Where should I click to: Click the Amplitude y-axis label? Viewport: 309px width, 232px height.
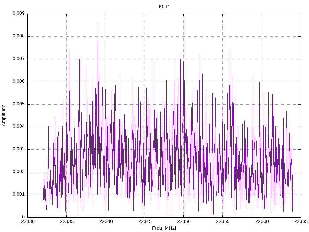(4, 115)
